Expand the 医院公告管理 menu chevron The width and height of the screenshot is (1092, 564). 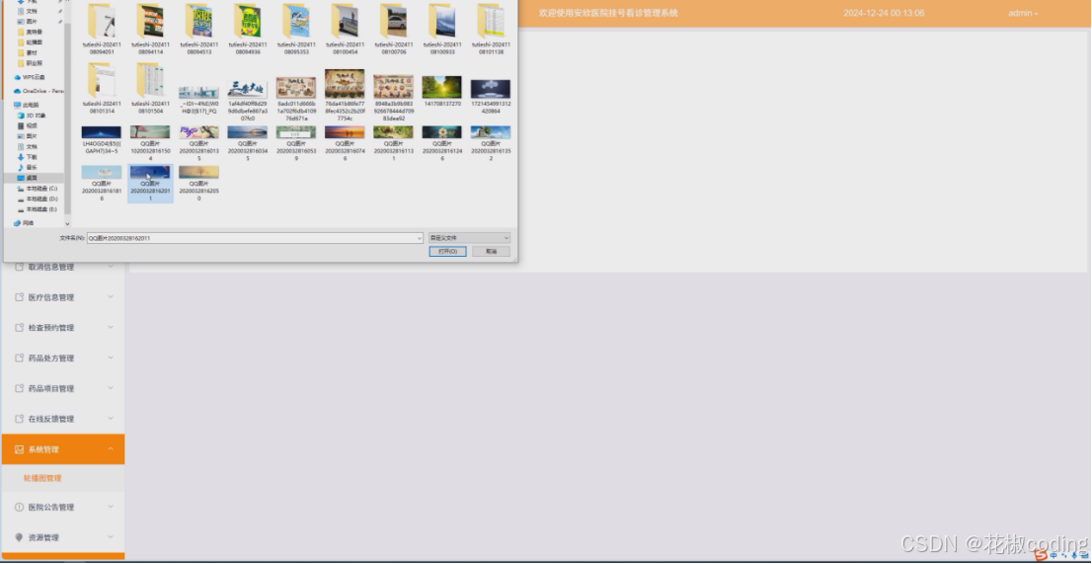coord(111,506)
